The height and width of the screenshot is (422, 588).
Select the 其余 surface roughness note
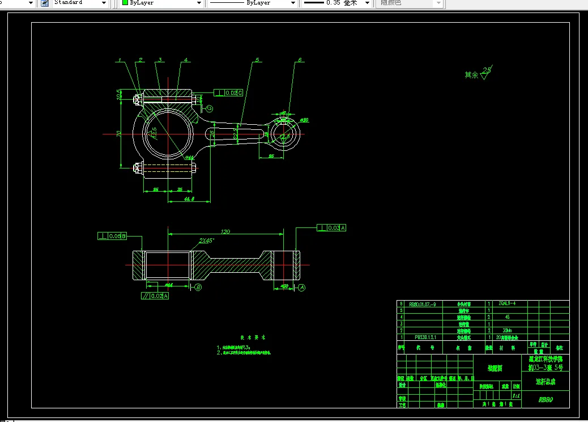479,73
